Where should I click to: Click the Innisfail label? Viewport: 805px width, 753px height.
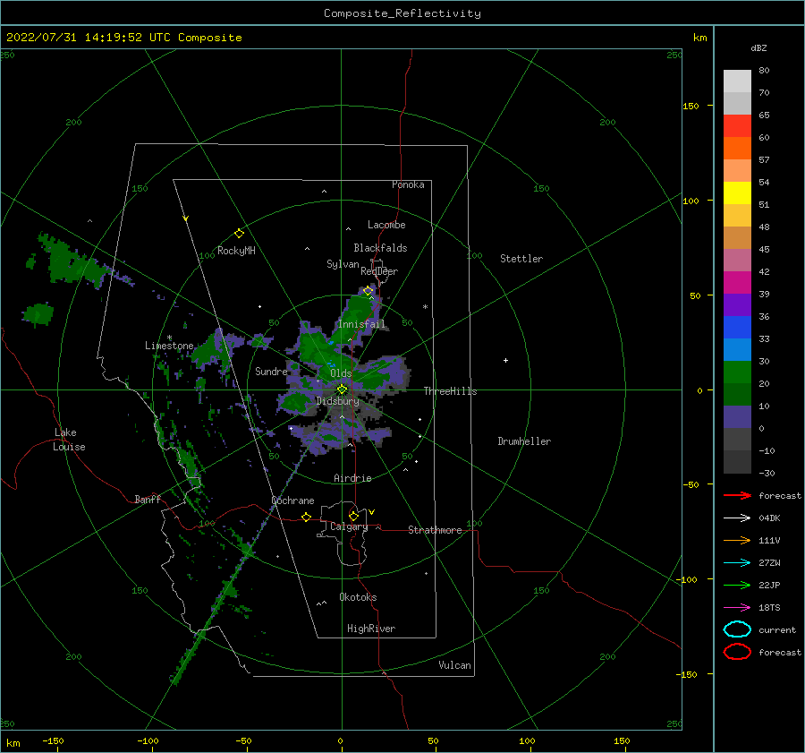(361, 324)
